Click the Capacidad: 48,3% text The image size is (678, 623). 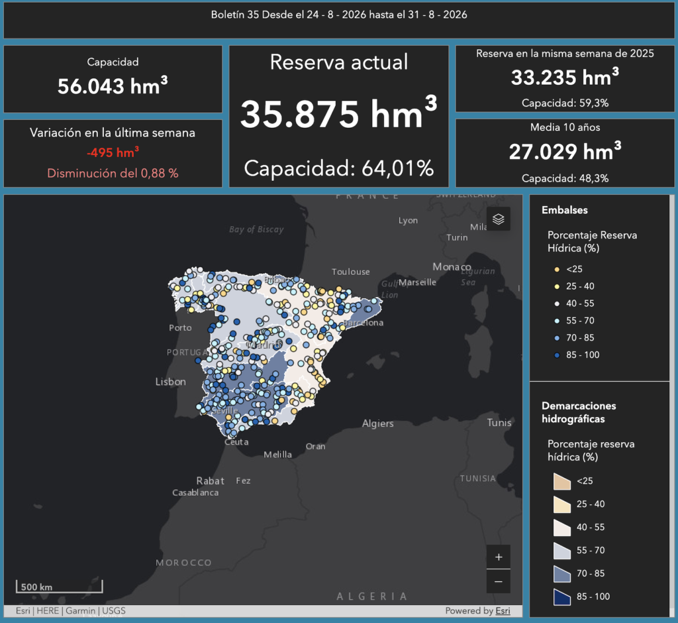point(565,178)
